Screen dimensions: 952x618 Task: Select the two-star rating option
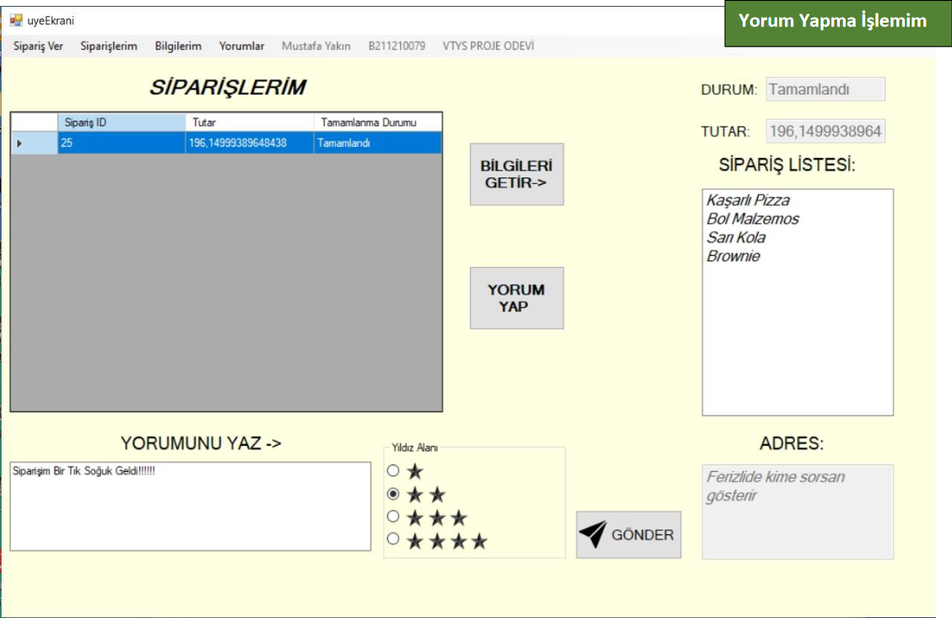392,494
